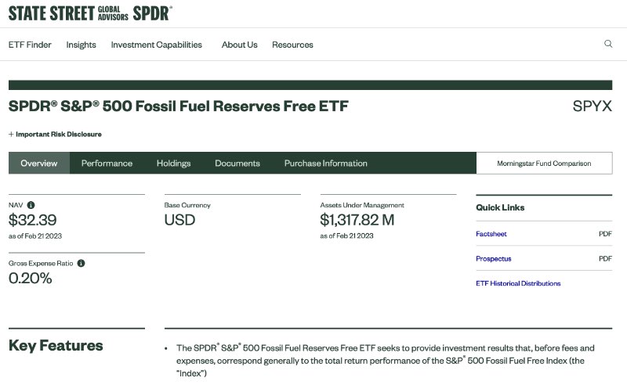Select the Overview tab
The image size is (627, 385).
click(x=39, y=163)
